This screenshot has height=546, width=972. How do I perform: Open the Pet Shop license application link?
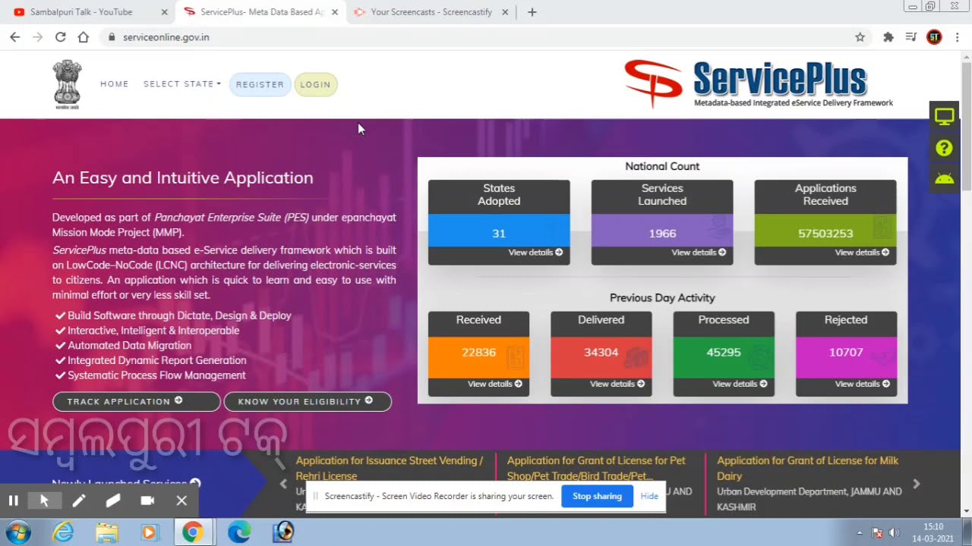(x=596, y=468)
